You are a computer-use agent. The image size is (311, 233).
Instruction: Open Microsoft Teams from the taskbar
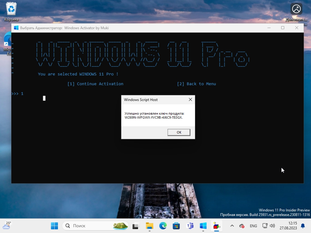pyautogui.click(x=190, y=226)
